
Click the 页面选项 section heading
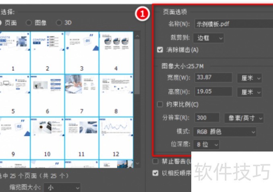pyautogui.click(x=175, y=12)
